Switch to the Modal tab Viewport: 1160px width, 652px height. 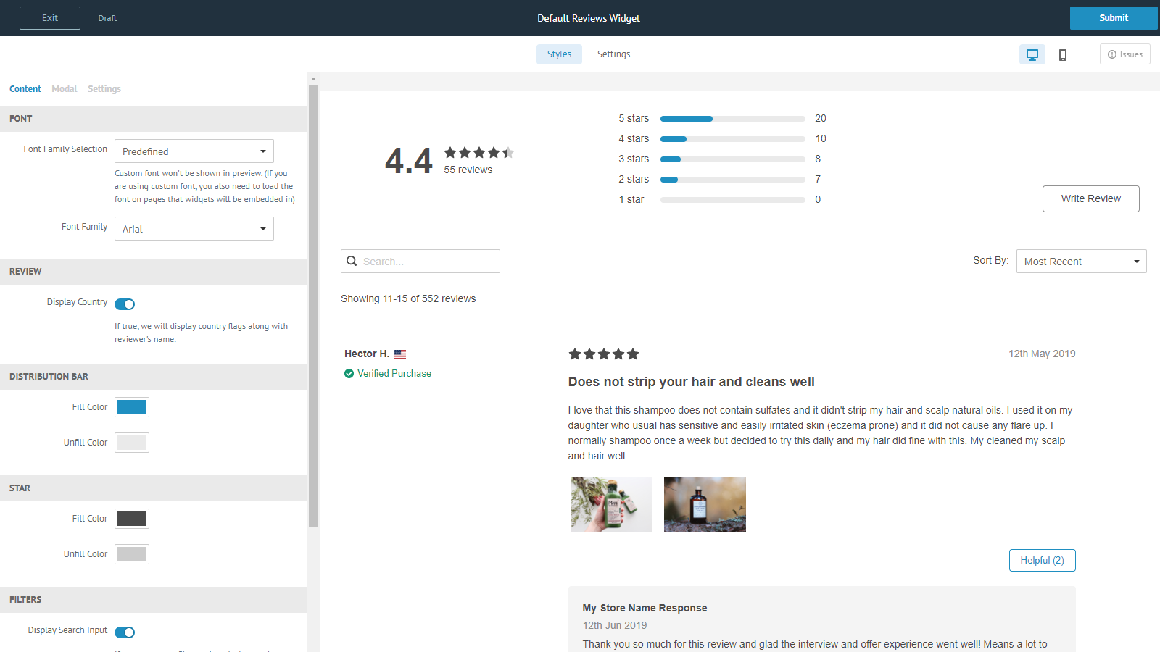click(x=64, y=89)
